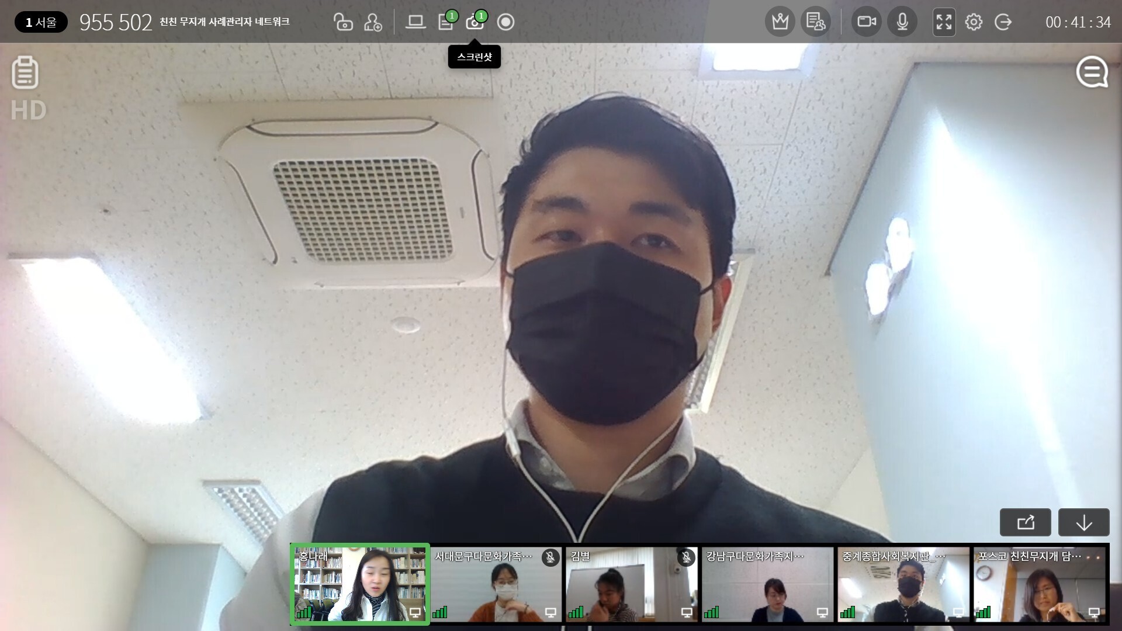This screenshot has width=1122, height=631.
Task: Open the chat bubble icon
Action: tap(1092, 72)
